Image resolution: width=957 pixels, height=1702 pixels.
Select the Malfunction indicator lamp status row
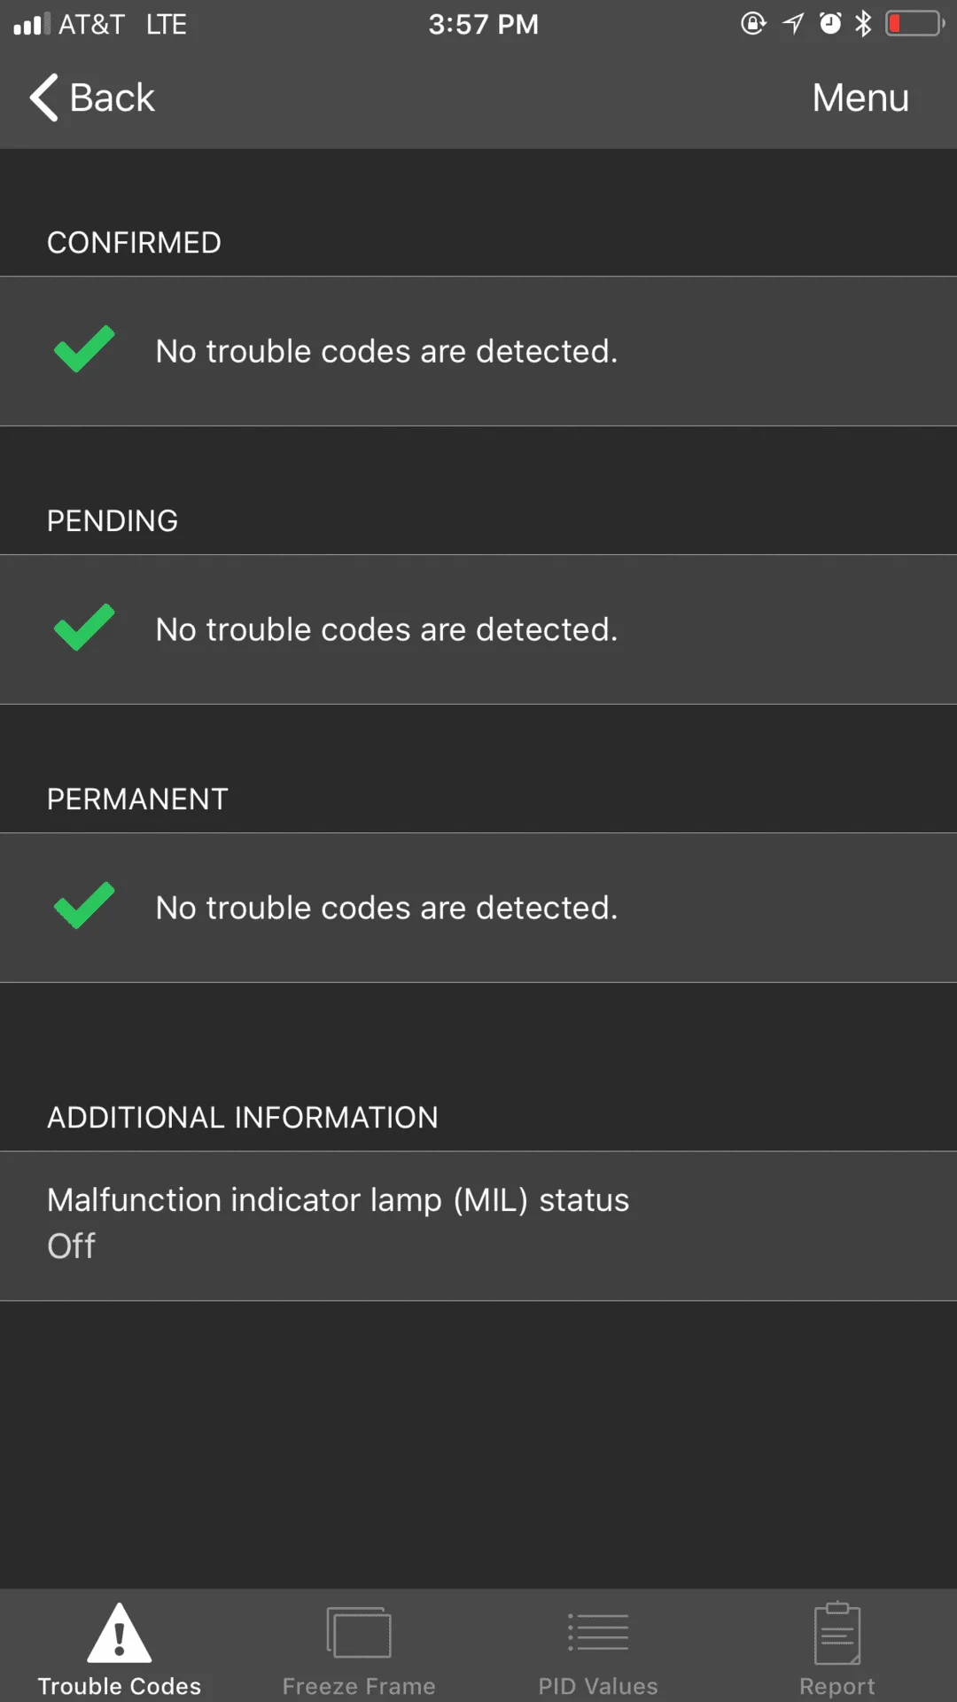pos(478,1225)
